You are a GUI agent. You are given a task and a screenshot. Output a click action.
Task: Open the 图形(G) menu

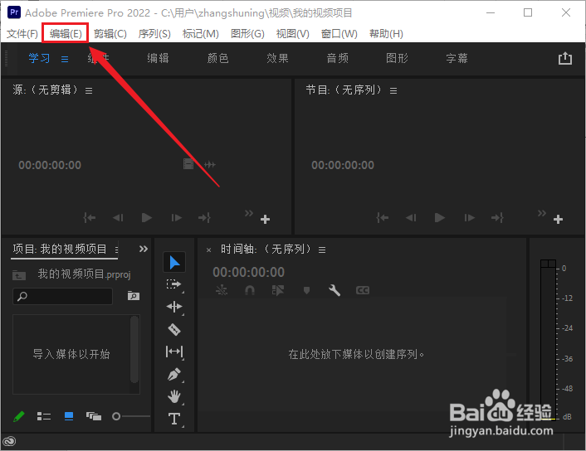(x=247, y=34)
